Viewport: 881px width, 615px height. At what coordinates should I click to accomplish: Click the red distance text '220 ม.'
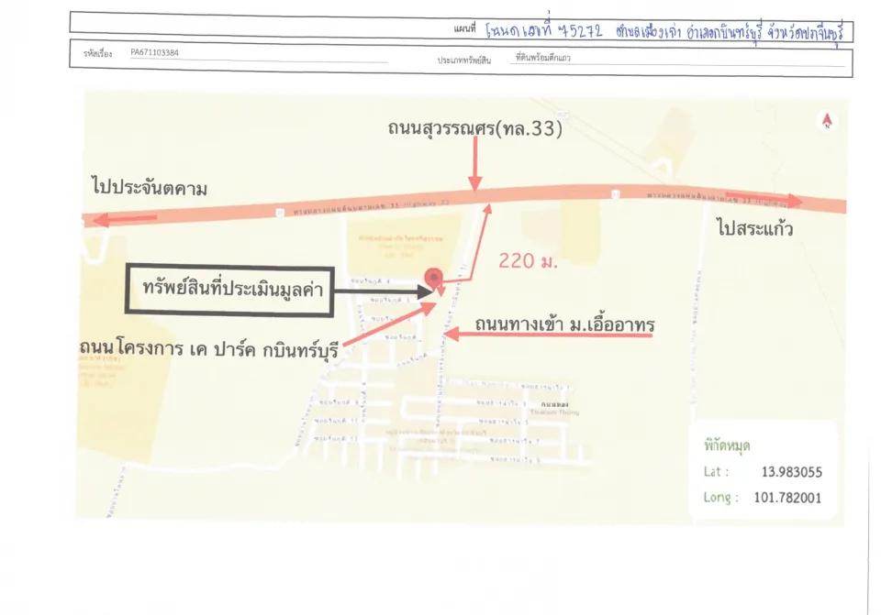(529, 261)
